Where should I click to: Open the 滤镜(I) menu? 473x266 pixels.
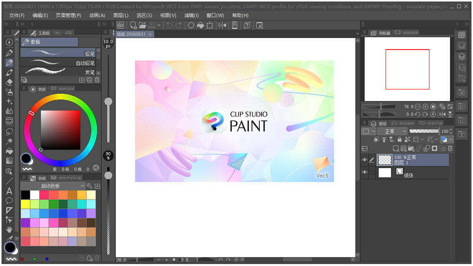point(191,16)
